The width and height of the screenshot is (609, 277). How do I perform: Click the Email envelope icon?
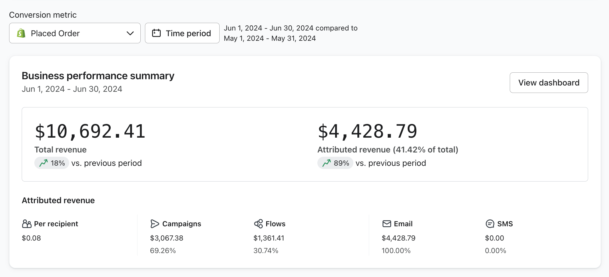[387, 224]
